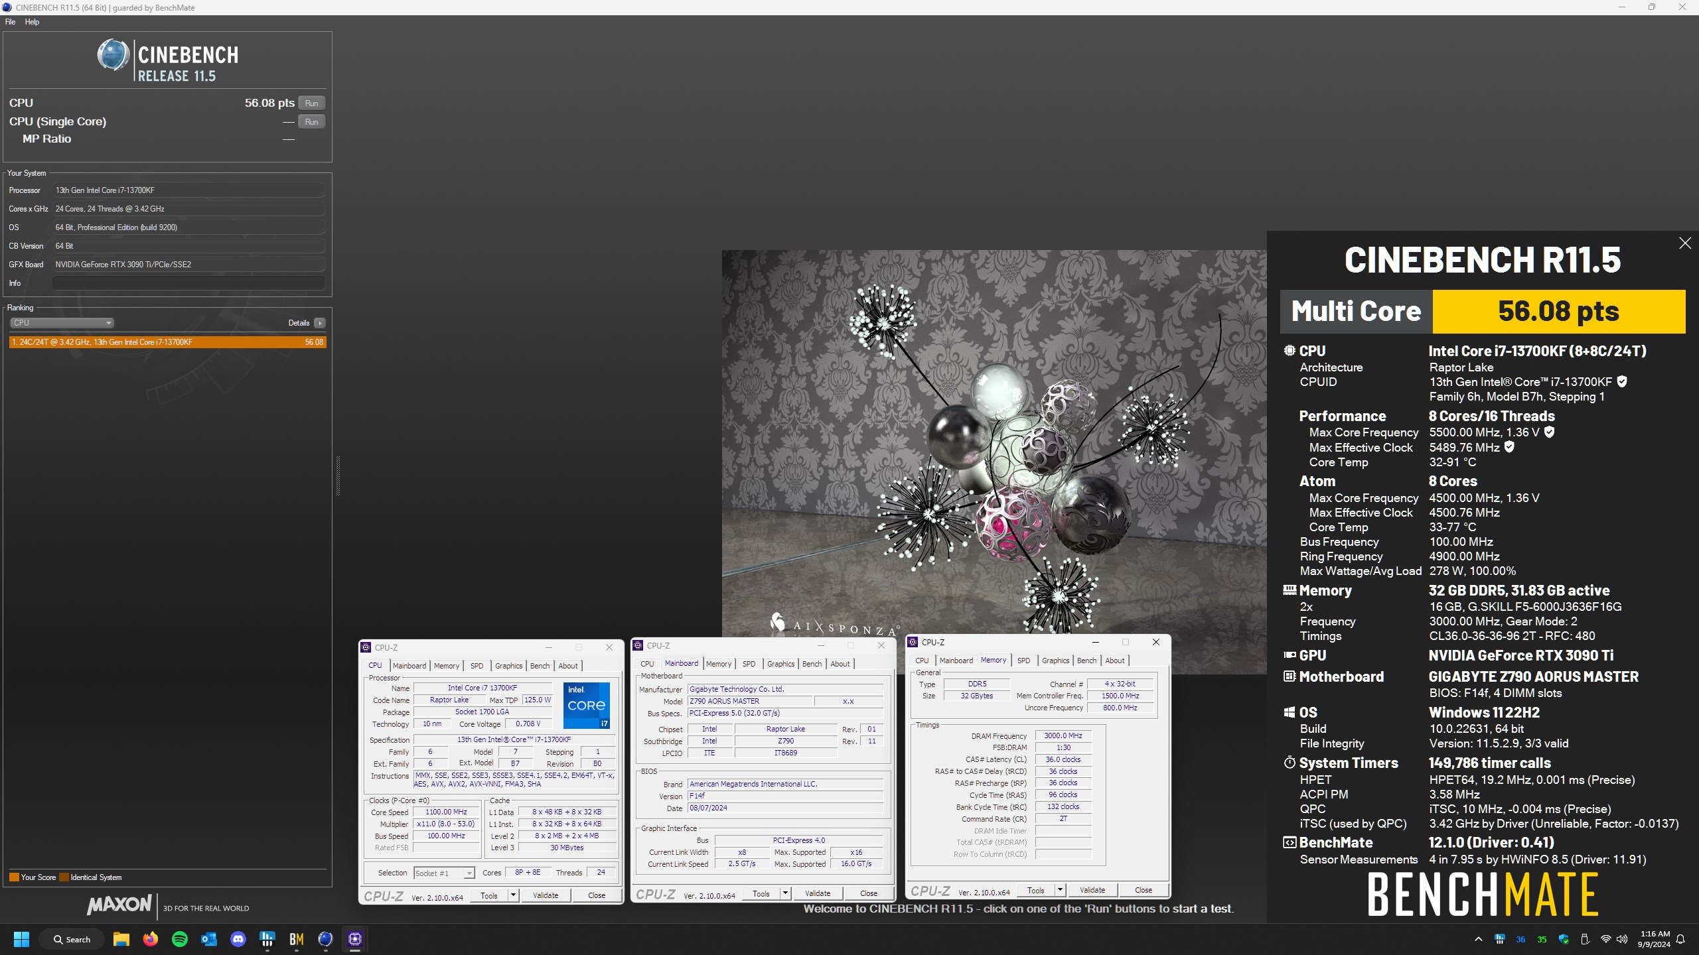Expand Tools dropdown arrow in left CPU-Z
The width and height of the screenshot is (1699, 955).
point(513,895)
